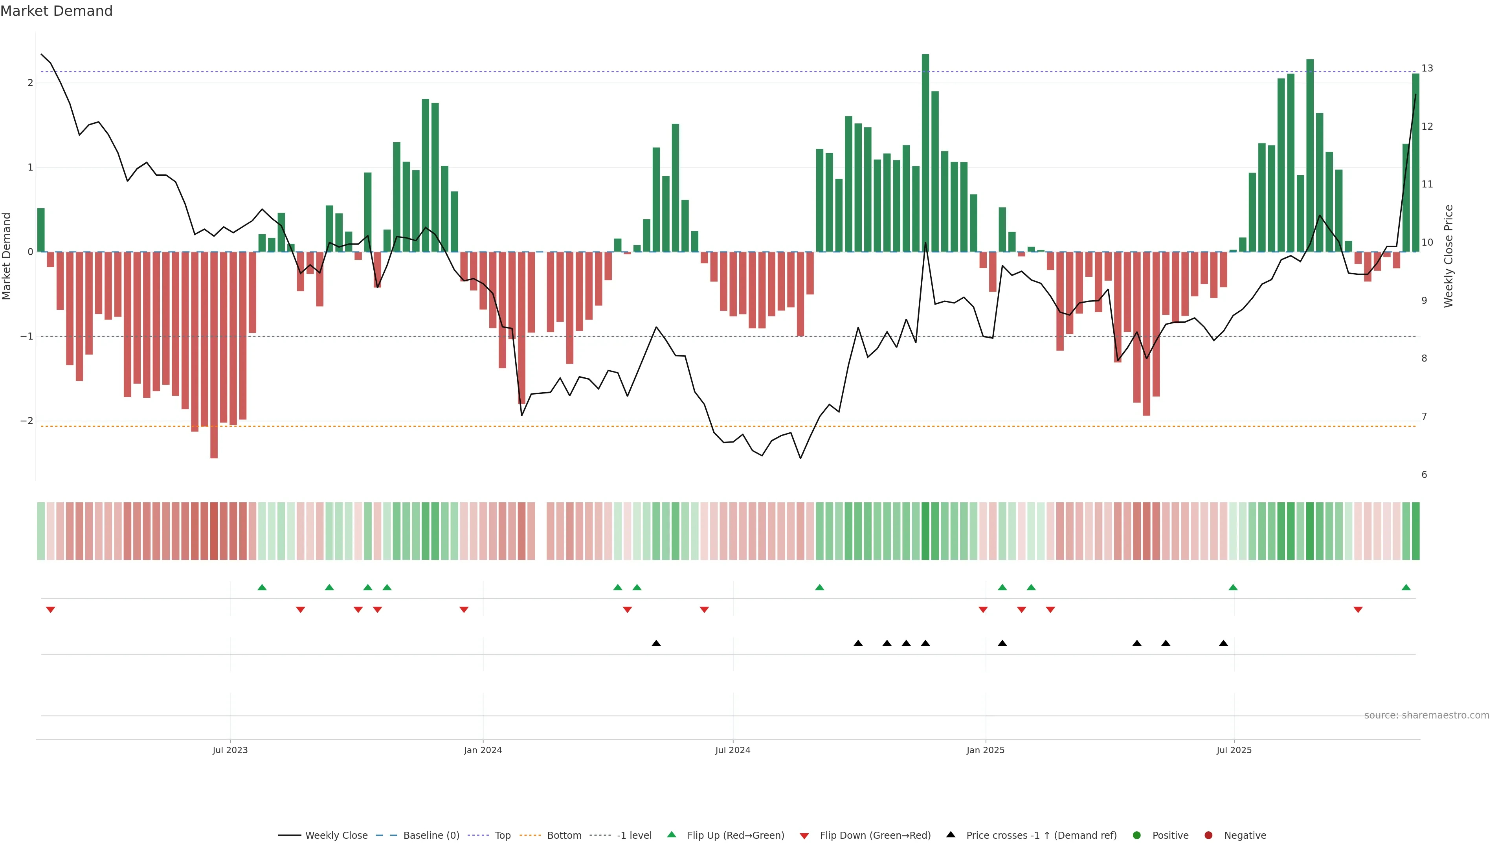Viewport: 1509px width, 849px height.
Task: Click the Weekly Close Price axis title
Action: [x=1448, y=256]
